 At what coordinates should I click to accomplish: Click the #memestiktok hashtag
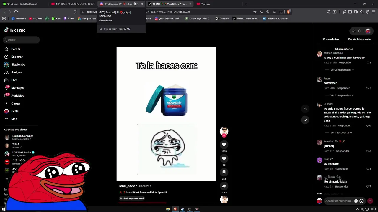(148, 192)
